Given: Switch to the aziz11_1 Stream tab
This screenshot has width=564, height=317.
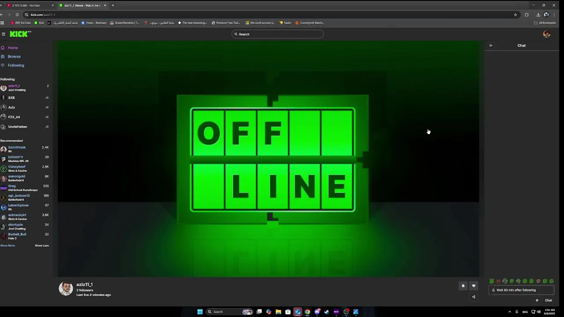Looking at the screenshot, I should [x=82, y=5].
